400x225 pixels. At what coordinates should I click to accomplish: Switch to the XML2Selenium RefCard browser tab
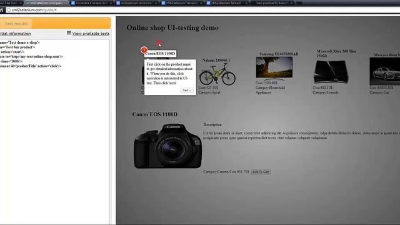(226, 3)
